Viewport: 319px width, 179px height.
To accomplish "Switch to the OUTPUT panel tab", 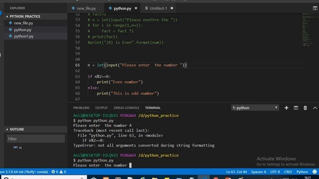I will pos(101,108).
